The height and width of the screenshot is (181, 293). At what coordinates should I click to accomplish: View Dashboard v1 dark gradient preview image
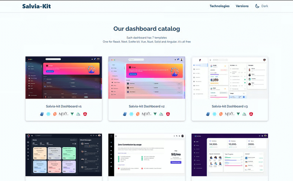click(x=64, y=78)
